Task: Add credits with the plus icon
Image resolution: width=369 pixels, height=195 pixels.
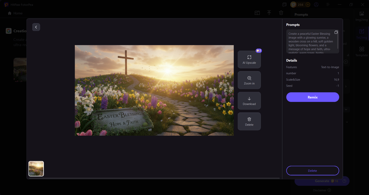Action: click(x=308, y=4)
